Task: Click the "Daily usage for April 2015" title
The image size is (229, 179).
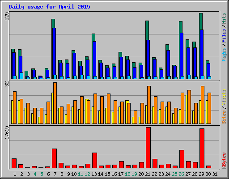Action: 49,7
